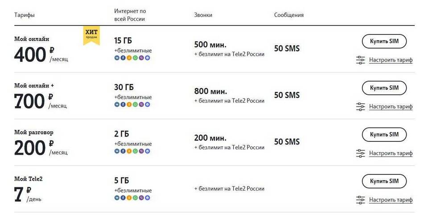
Task: Click Odnoklassniki icon in Мой онлайн row
Action: pyautogui.click(x=129, y=58)
